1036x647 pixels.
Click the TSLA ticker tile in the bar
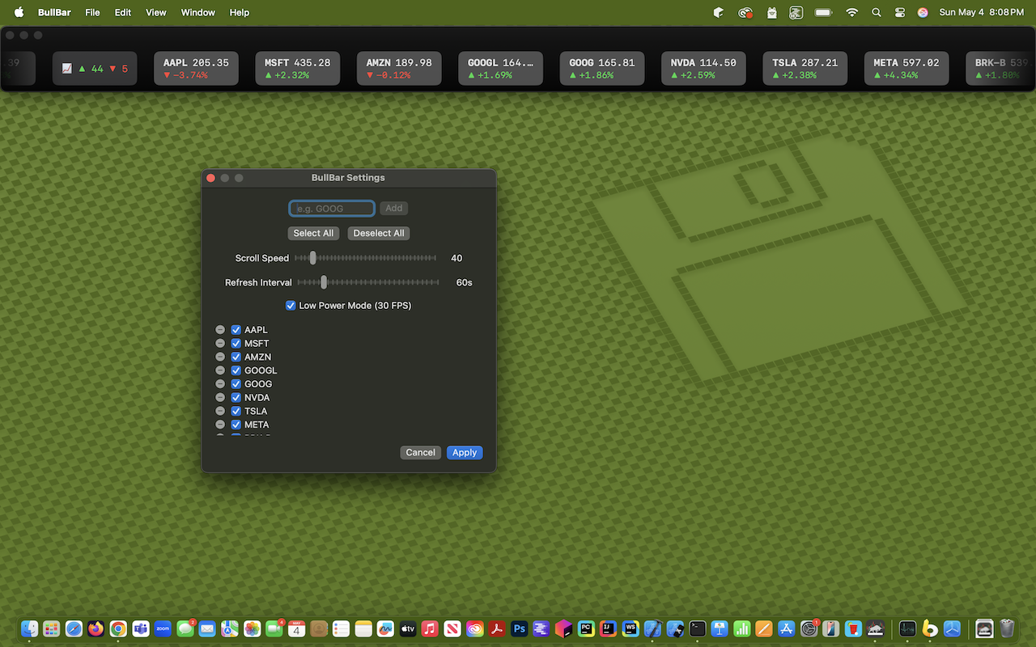(805, 68)
